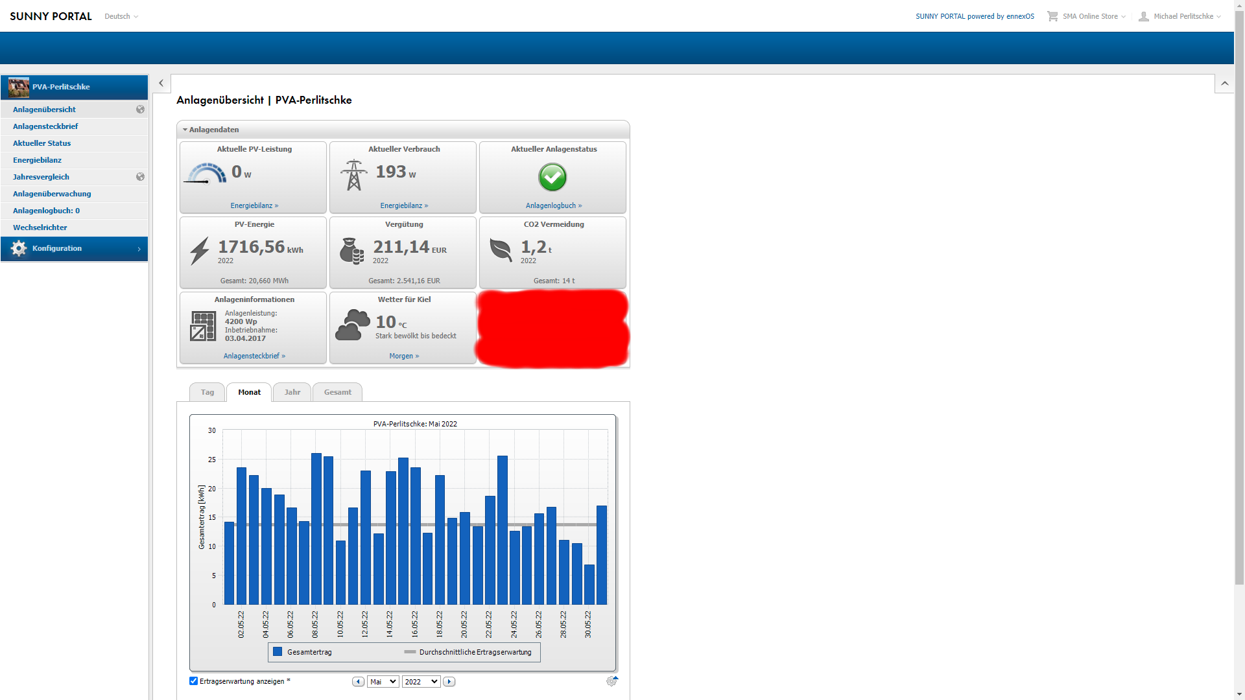
Task: Go to previous month arrow
Action: click(x=358, y=682)
